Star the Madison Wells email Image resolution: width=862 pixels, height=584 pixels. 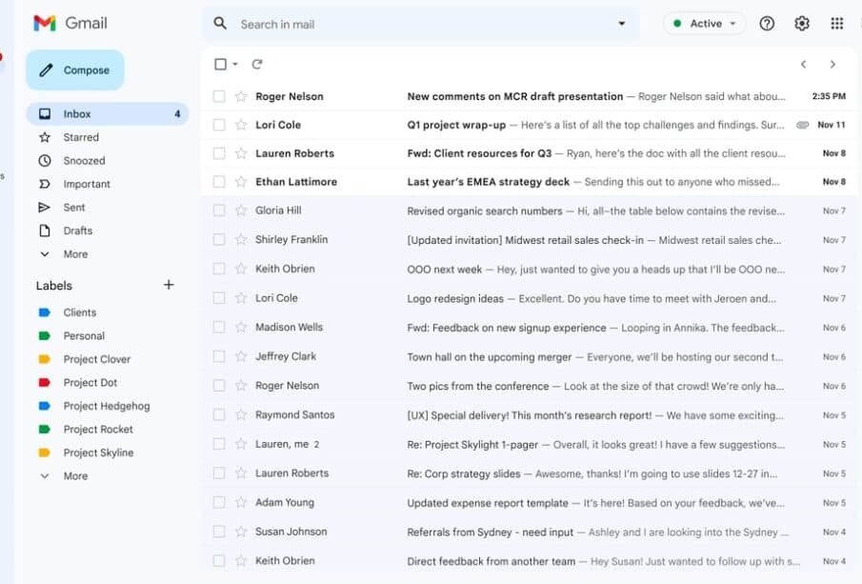241,327
